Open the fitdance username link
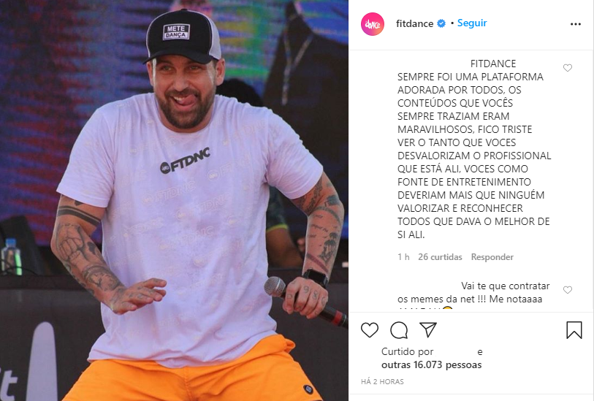Viewport: 594px width, 401px height. (x=414, y=23)
